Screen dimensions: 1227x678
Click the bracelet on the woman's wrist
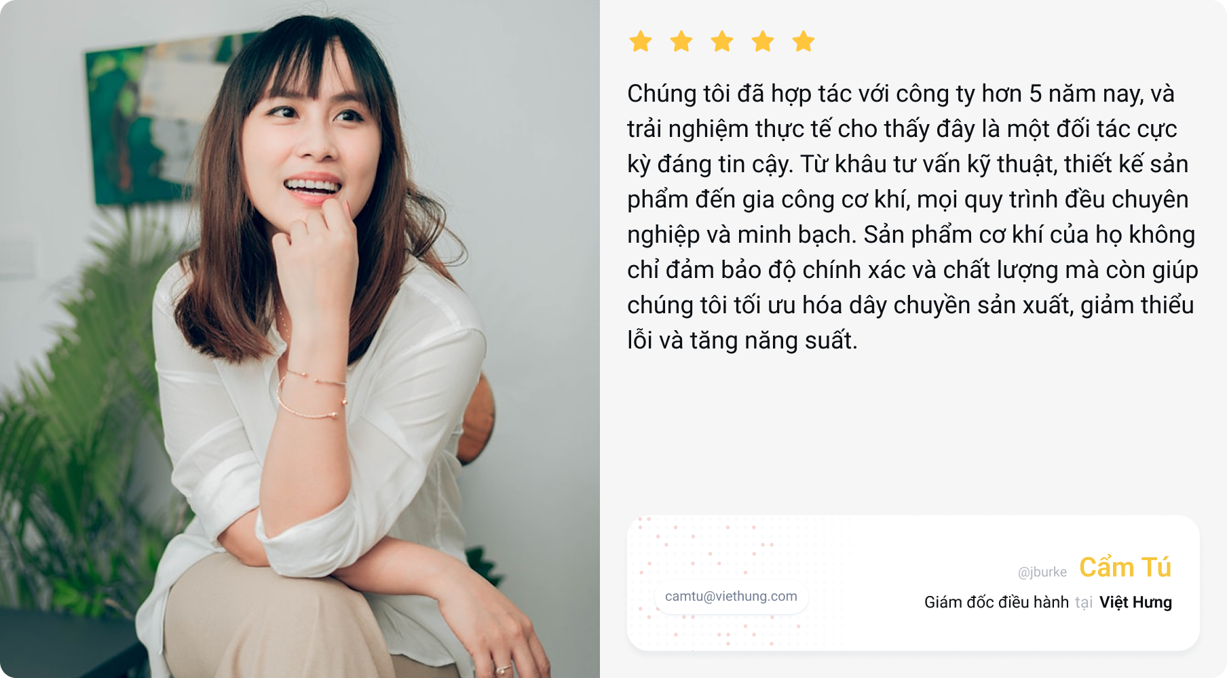click(312, 395)
